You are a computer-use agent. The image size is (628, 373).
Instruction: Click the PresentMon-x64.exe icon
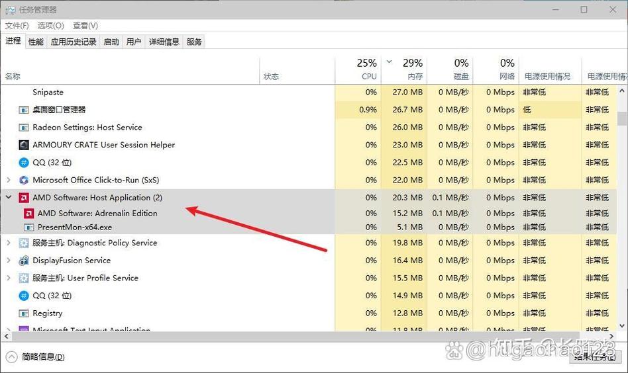[28, 228]
